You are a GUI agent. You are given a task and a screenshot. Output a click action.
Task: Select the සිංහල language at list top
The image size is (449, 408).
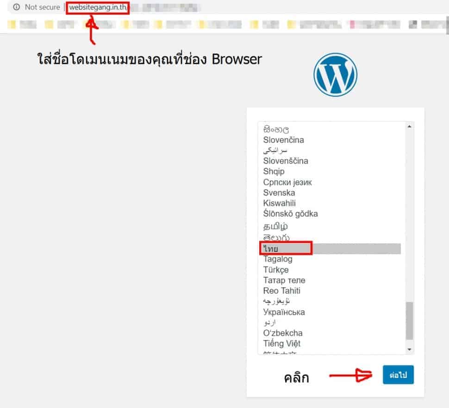[x=276, y=129]
